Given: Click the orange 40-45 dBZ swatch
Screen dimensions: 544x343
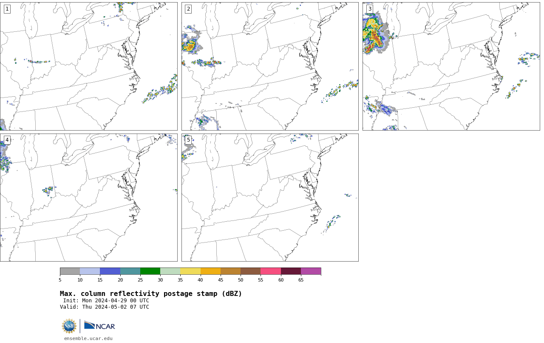Looking at the screenshot, I should tap(210, 271).
